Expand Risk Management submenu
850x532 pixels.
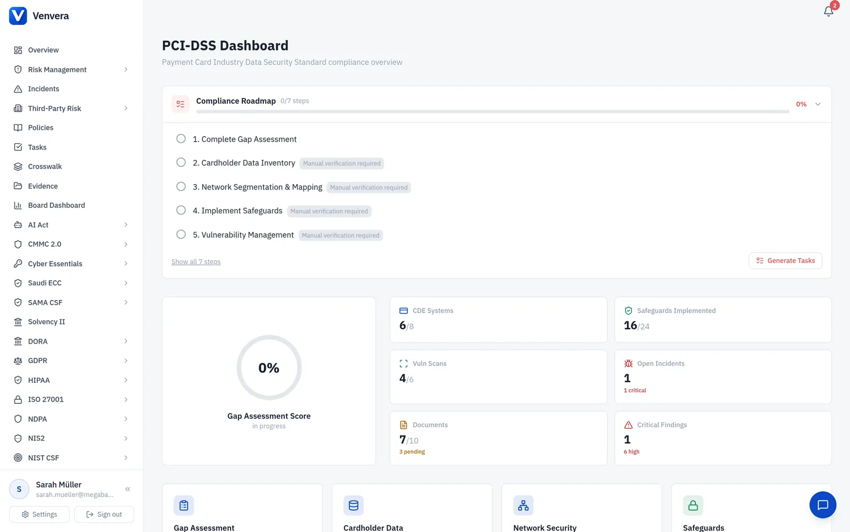click(126, 70)
